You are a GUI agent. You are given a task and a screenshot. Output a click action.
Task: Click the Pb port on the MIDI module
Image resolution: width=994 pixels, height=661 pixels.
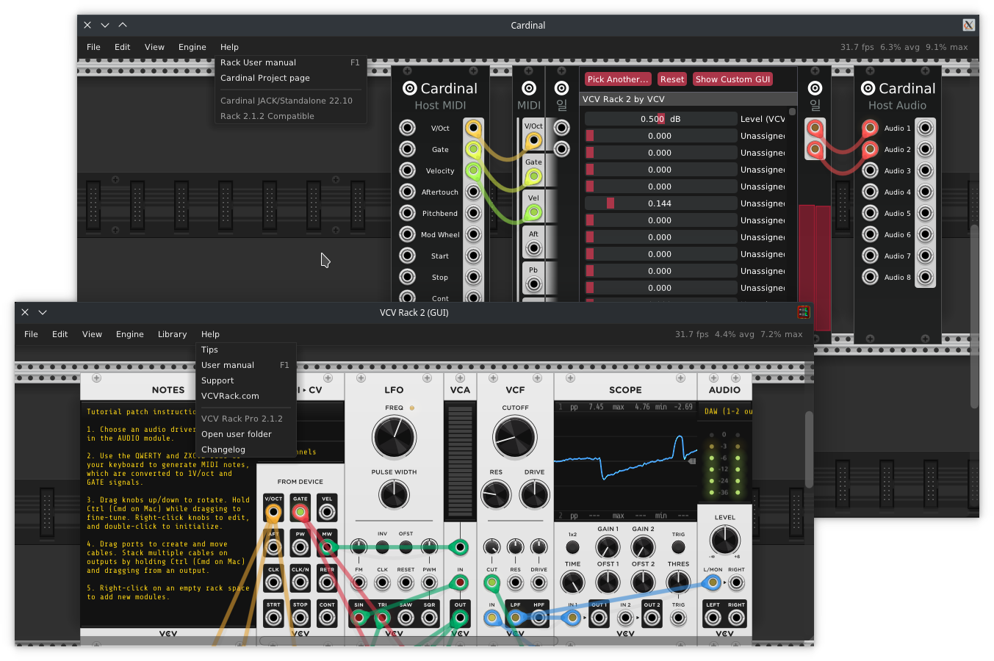pos(533,284)
